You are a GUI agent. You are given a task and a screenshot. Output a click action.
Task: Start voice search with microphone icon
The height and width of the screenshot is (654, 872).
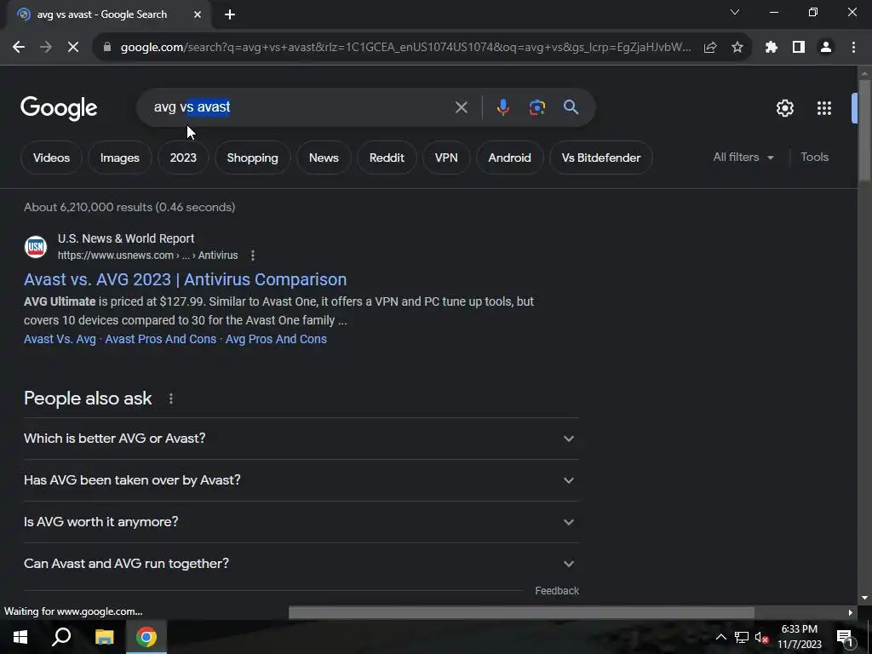tap(502, 107)
